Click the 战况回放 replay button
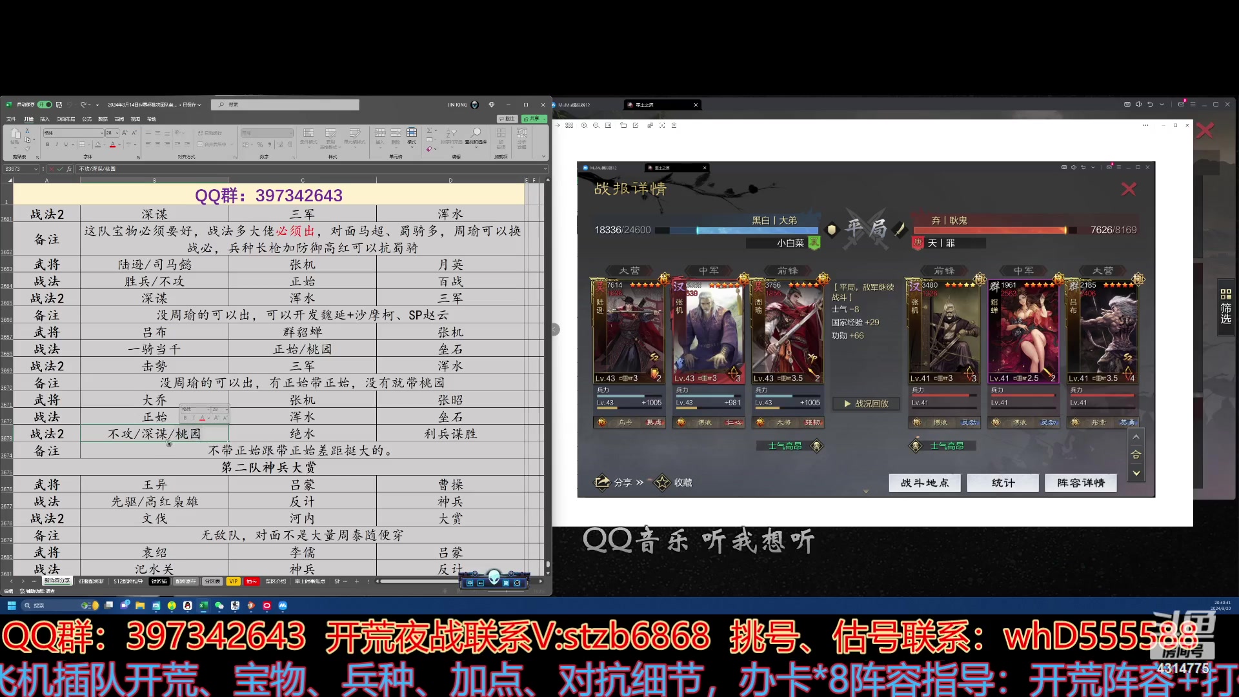The image size is (1239, 697). click(x=865, y=403)
